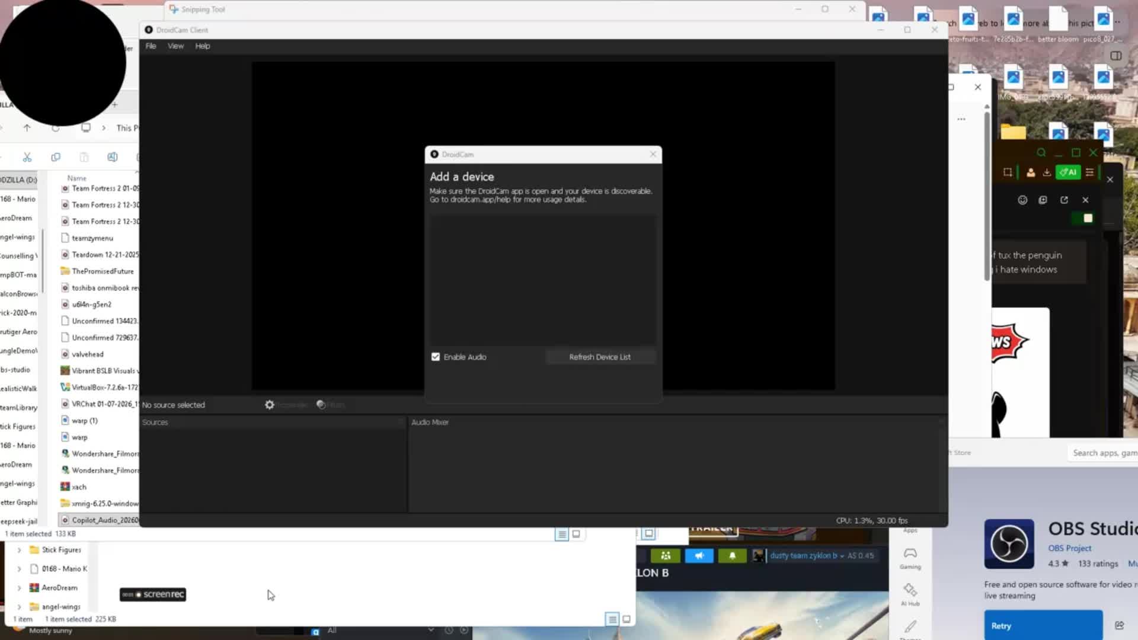Toggle the green switch in chat panel
The image size is (1138, 640).
(1083, 218)
